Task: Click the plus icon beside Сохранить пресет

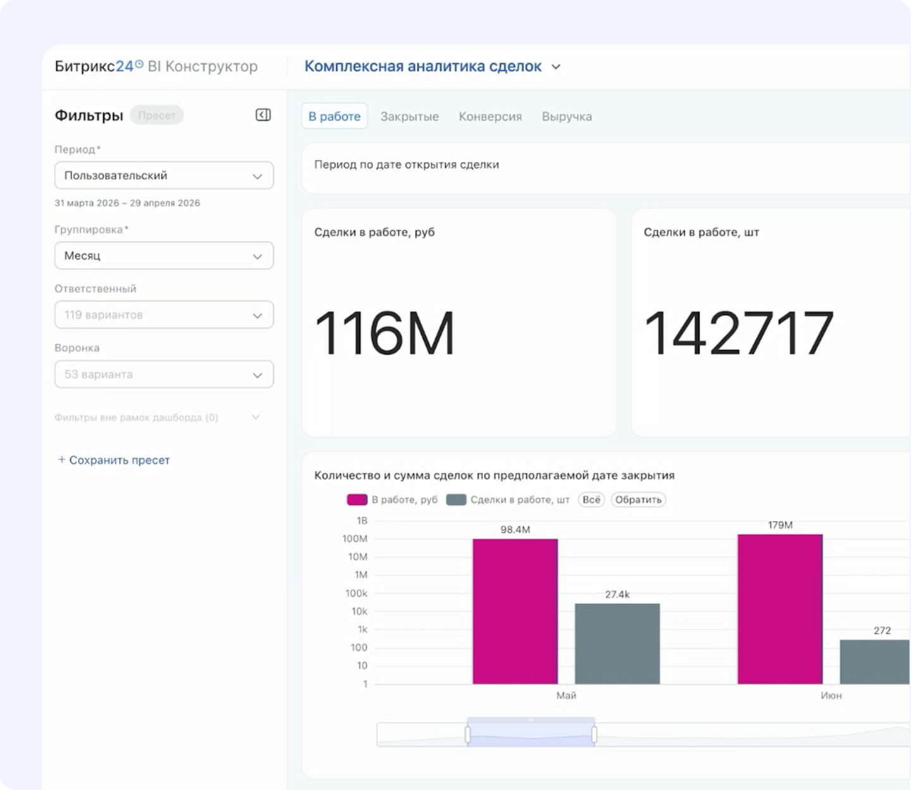Action: click(61, 460)
